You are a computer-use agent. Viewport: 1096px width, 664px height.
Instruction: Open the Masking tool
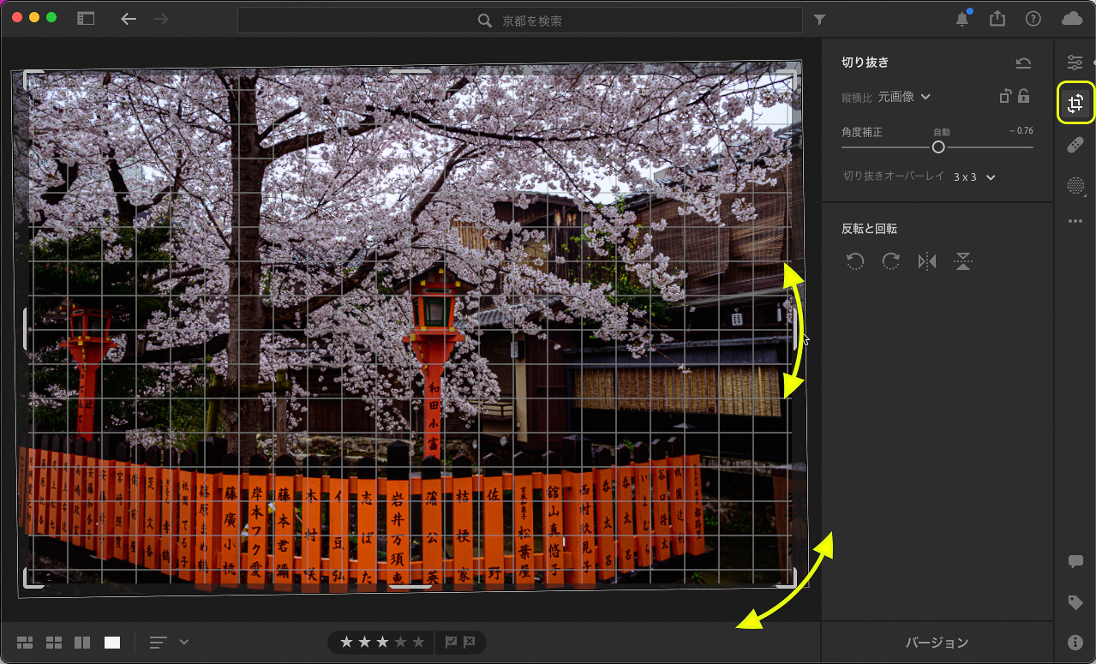(1075, 186)
